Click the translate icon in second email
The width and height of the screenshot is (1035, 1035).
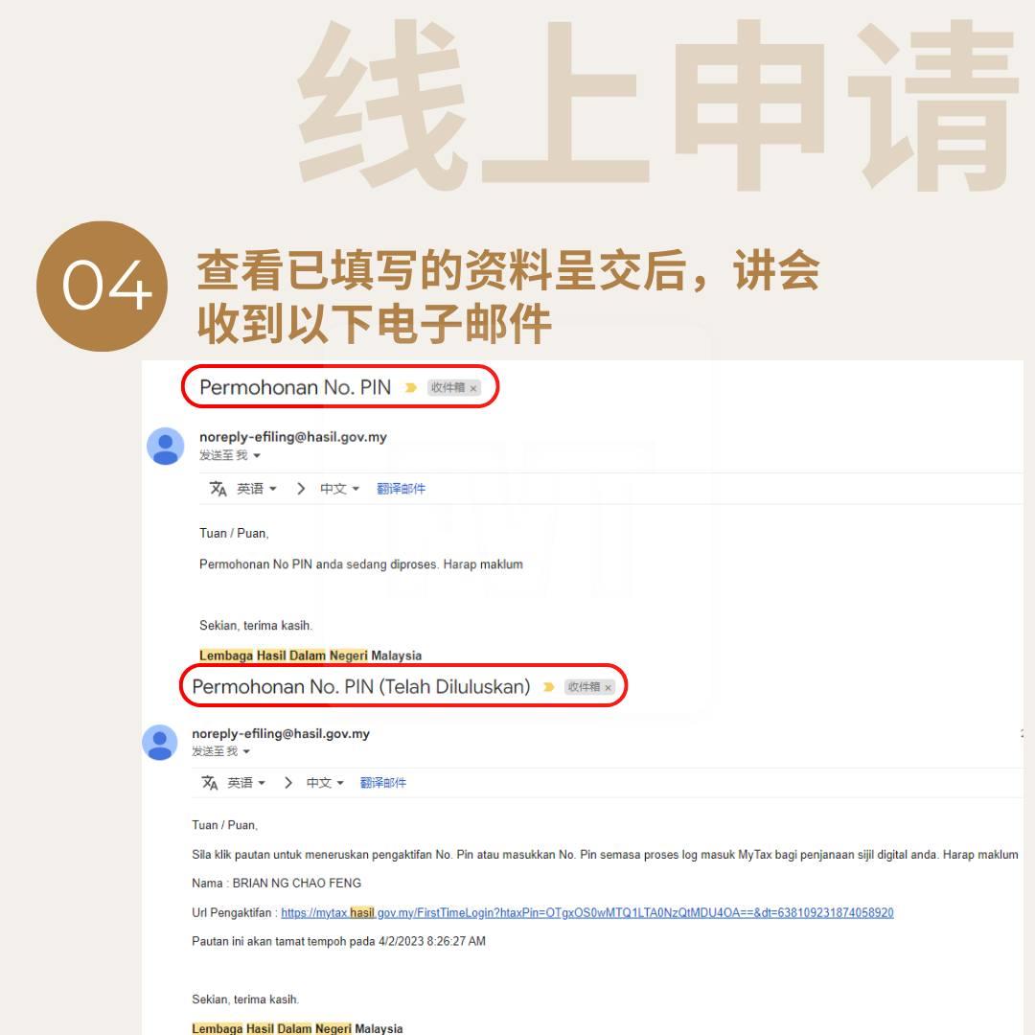pos(209,783)
